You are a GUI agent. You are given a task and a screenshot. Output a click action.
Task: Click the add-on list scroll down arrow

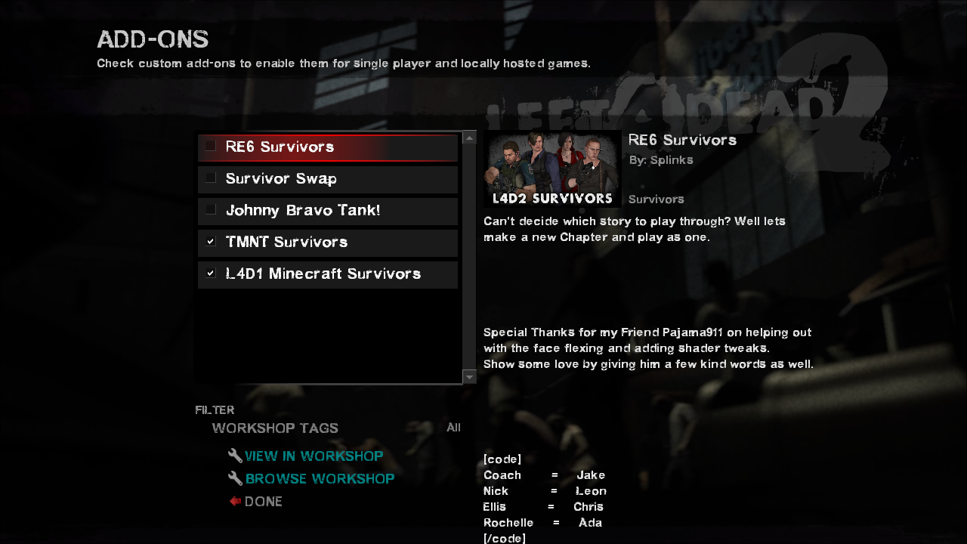[x=469, y=377]
